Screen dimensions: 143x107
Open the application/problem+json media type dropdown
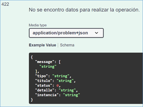coord(66,33)
